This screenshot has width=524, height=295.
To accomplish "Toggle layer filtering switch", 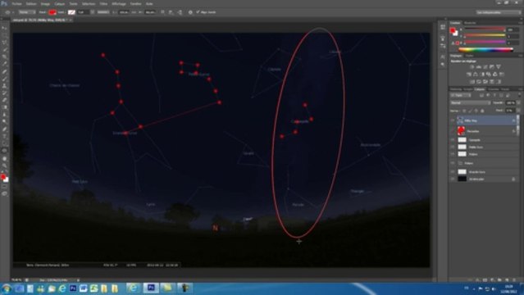I will pyautogui.click(x=520, y=95).
